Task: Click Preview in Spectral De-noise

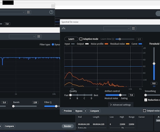Action: pyautogui.click(x=68, y=111)
